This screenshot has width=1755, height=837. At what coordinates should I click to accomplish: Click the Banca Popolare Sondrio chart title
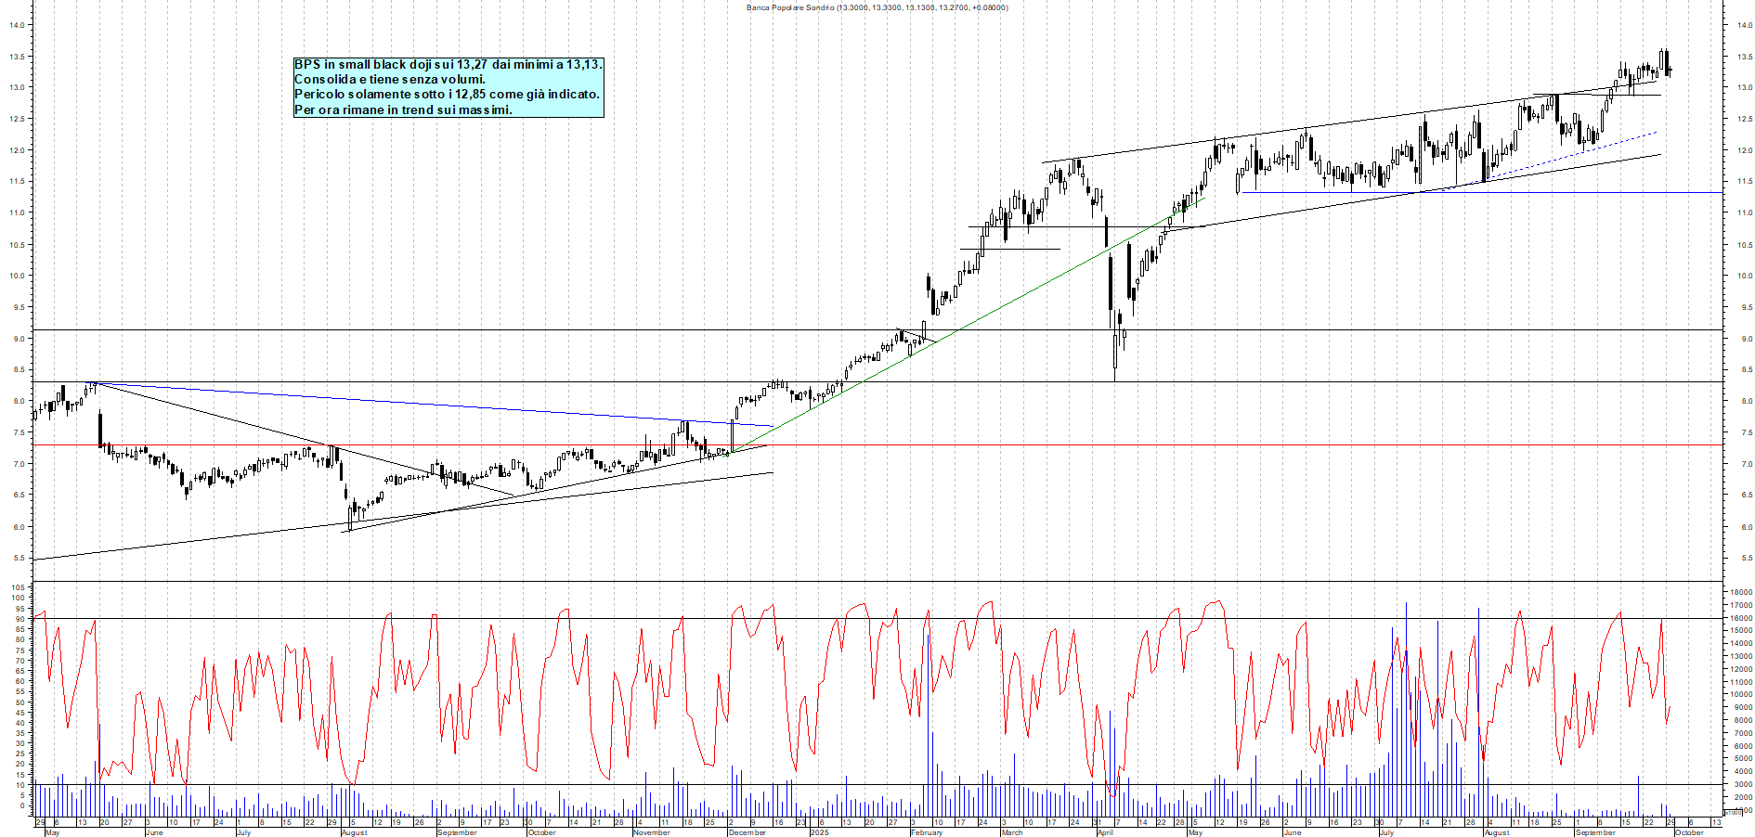(x=877, y=7)
